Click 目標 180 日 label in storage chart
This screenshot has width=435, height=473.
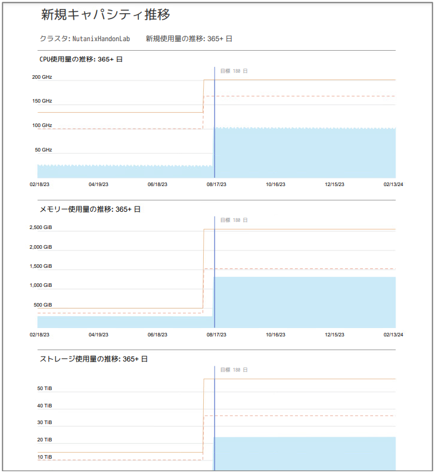click(234, 370)
